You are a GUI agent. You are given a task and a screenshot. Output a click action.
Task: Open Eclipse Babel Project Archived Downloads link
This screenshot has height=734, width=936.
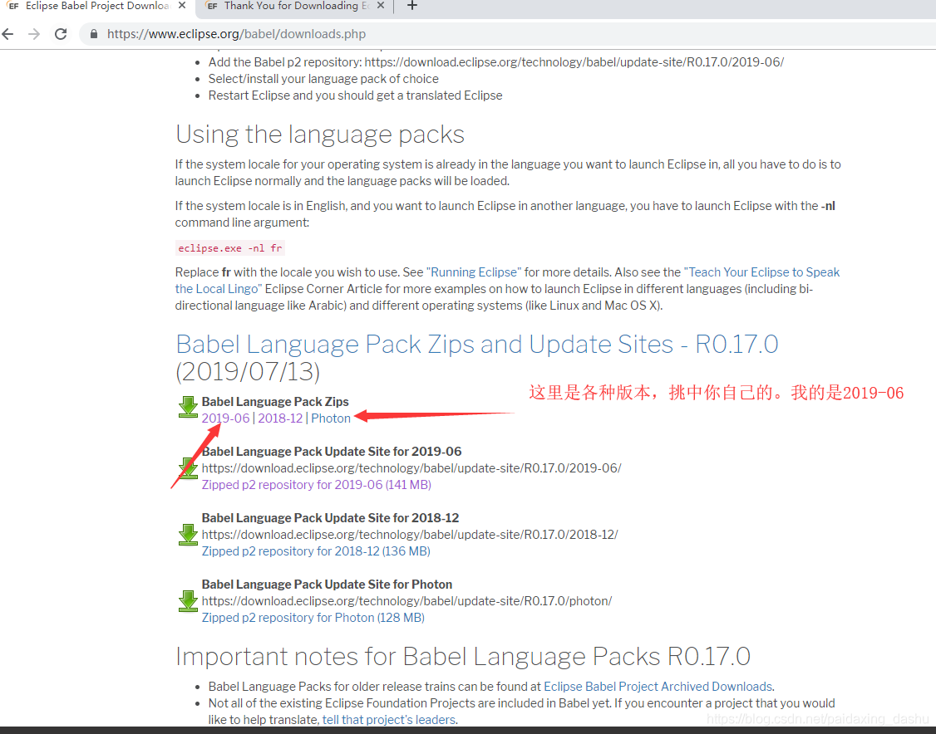pyautogui.click(x=658, y=687)
